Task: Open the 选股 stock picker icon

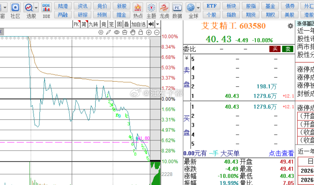Action: tap(29, 8)
